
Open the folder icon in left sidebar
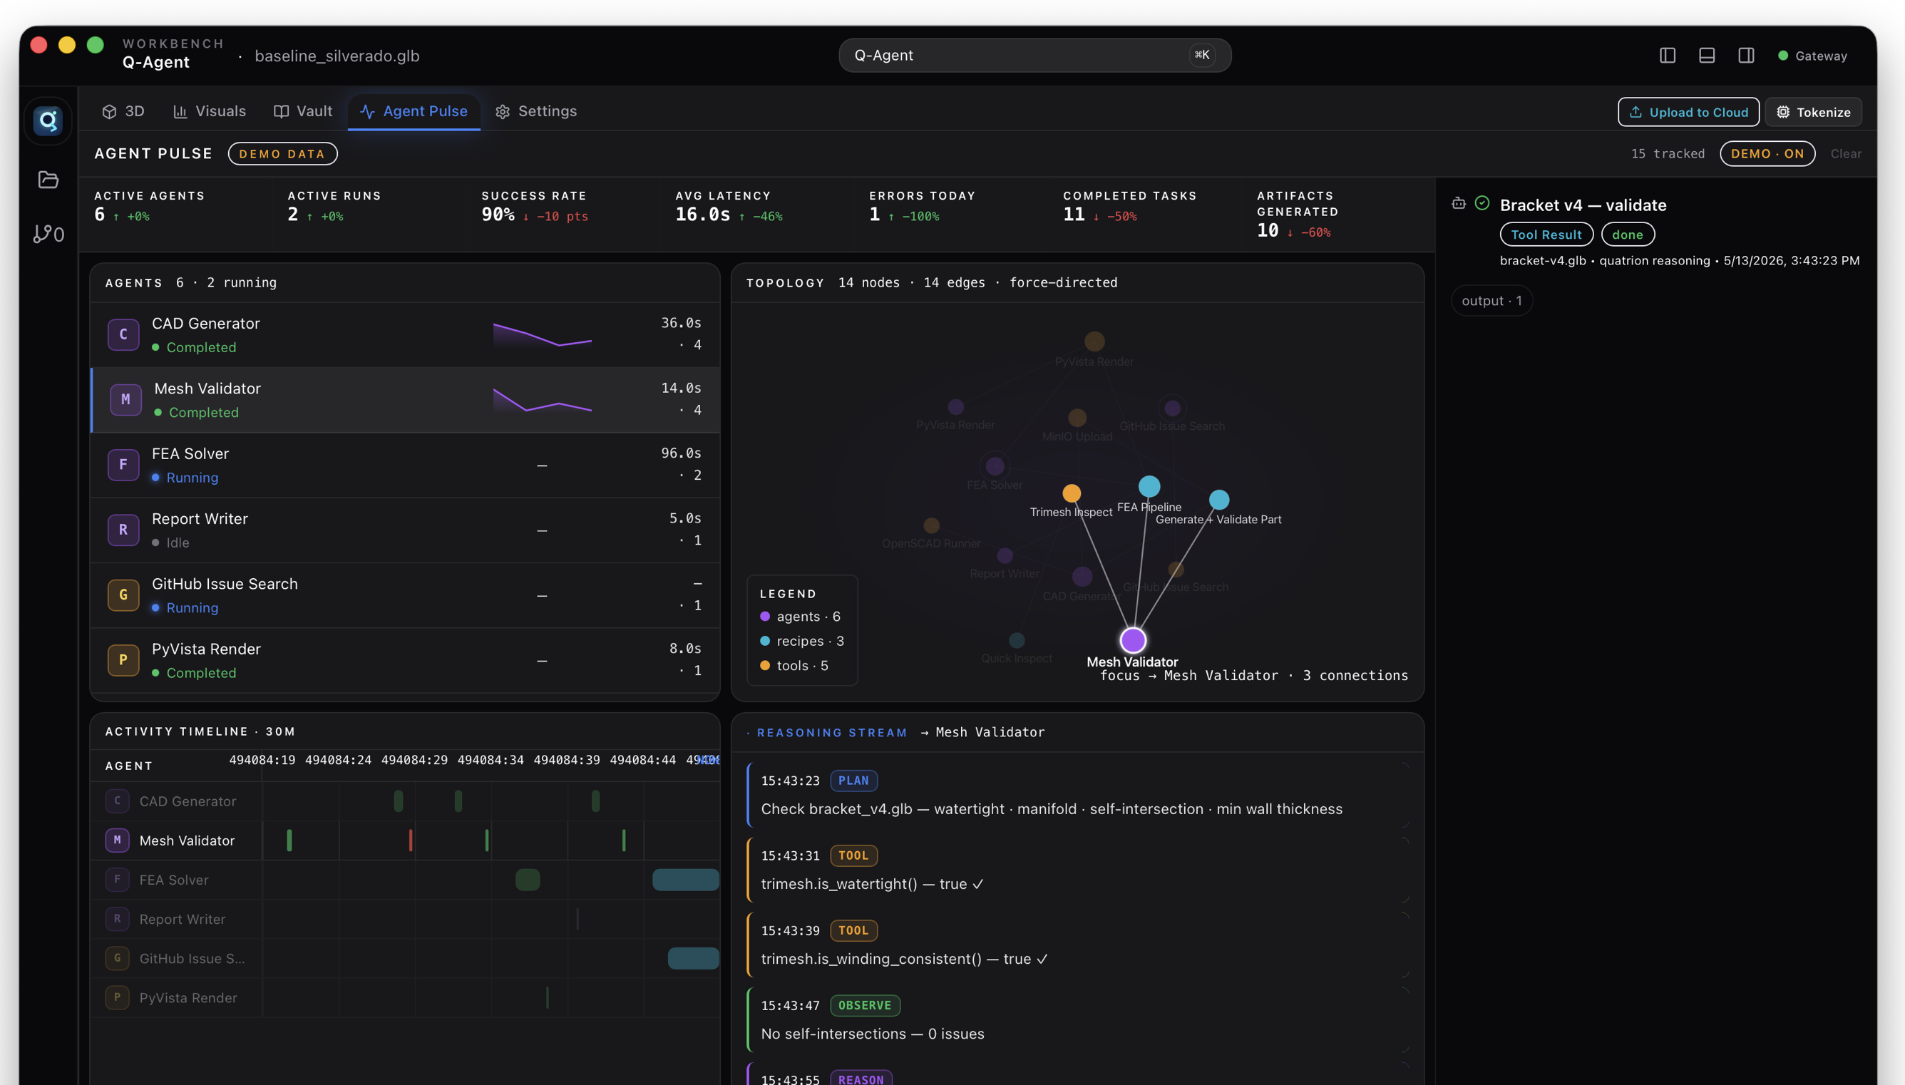(x=48, y=180)
